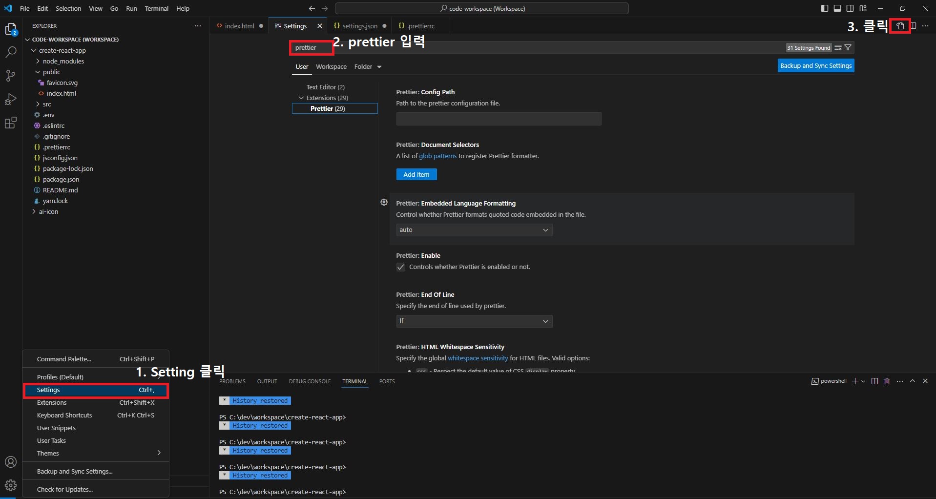Toggle panel layout icon in title bar

837,8
